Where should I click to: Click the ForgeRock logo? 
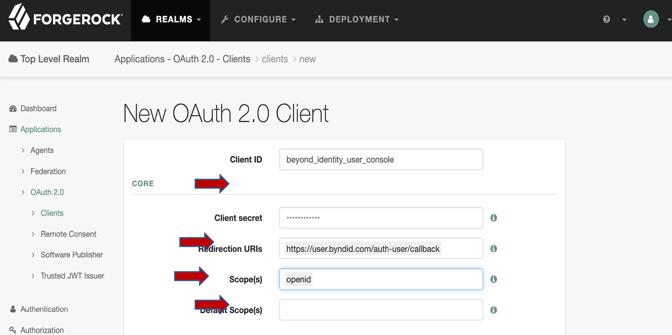(x=65, y=19)
